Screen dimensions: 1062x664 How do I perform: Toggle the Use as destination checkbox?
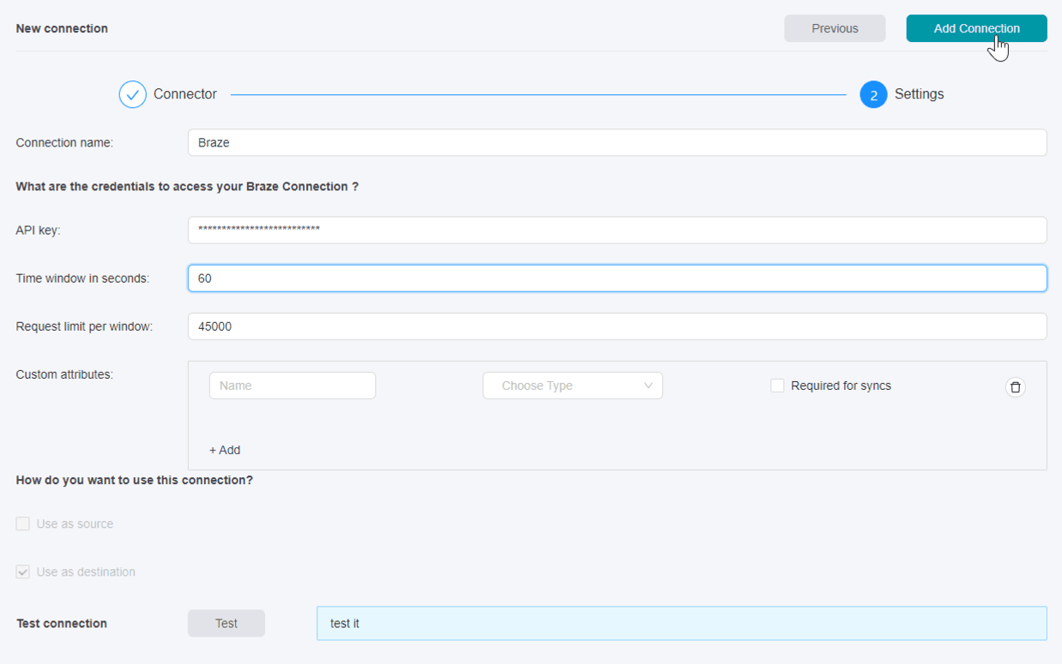[23, 571]
